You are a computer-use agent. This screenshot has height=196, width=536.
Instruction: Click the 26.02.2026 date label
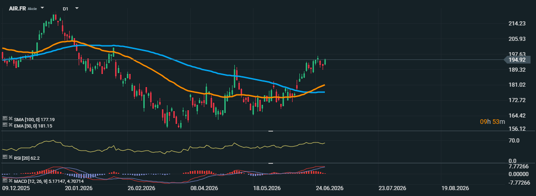142,188
